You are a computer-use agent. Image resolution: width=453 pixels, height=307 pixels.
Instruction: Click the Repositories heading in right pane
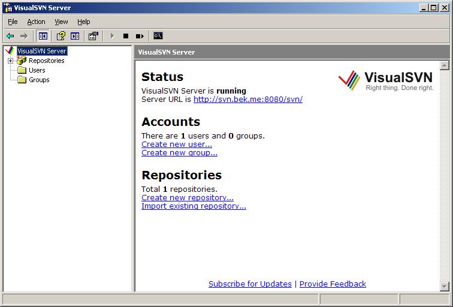pos(182,175)
